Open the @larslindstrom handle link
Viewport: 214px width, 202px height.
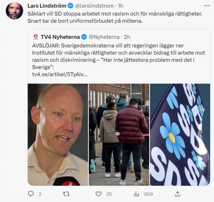(x=94, y=6)
